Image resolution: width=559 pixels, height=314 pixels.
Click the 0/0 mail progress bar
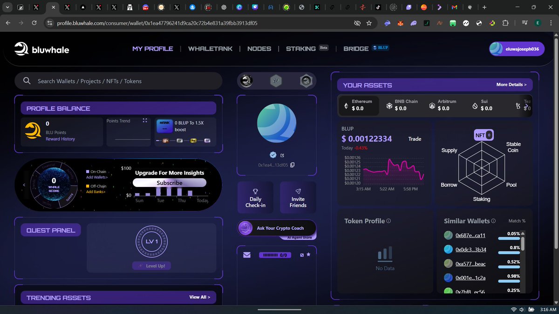tap(275, 255)
